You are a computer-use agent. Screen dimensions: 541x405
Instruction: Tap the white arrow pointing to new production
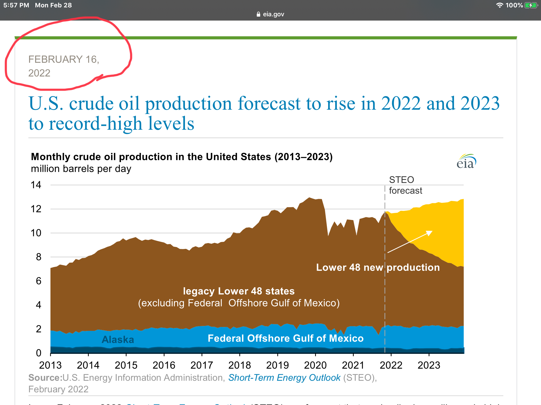[x=410, y=242]
